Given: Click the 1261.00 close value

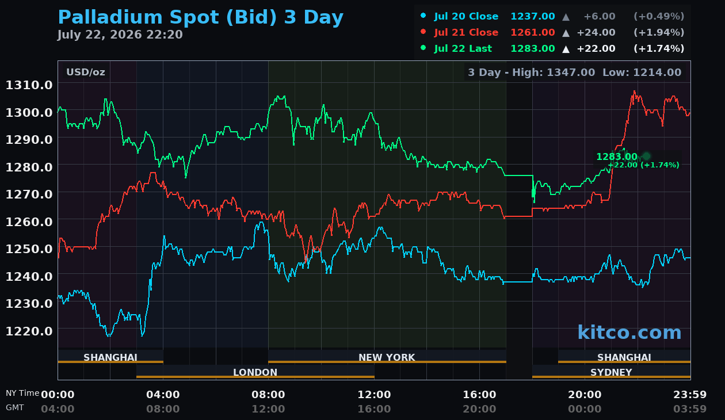Looking at the screenshot, I should click(x=533, y=33).
